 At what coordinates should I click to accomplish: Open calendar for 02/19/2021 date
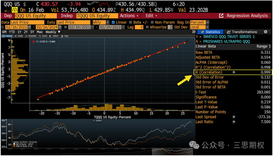(92, 27)
